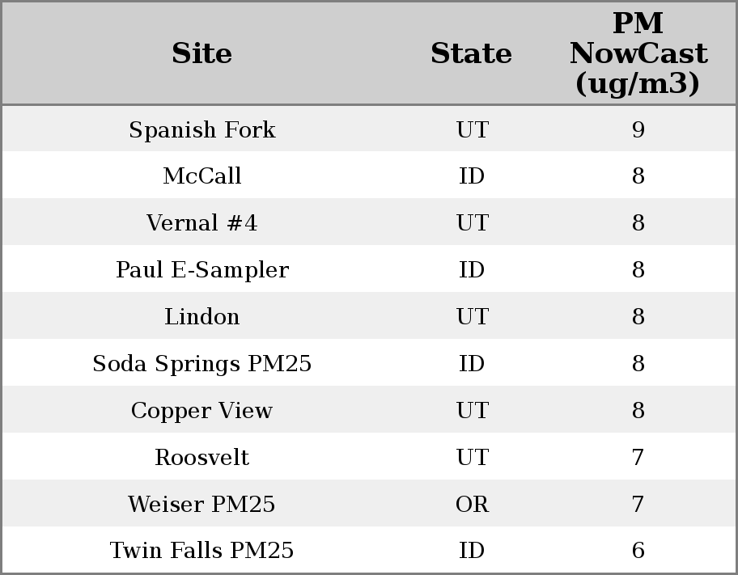Click the NowCast value 6 for Twin Falls

coord(638,551)
